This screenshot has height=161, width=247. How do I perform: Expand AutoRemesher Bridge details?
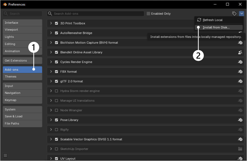click(x=51, y=33)
